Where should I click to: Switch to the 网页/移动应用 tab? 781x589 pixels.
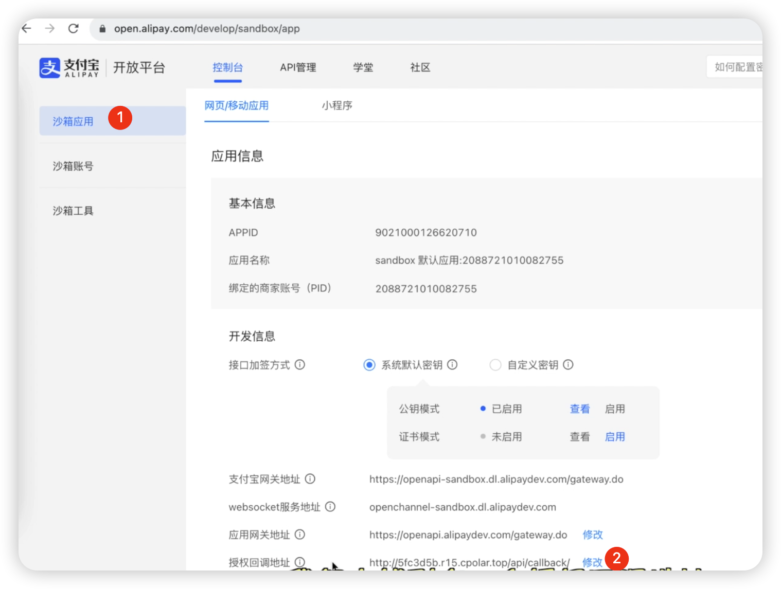tap(237, 105)
